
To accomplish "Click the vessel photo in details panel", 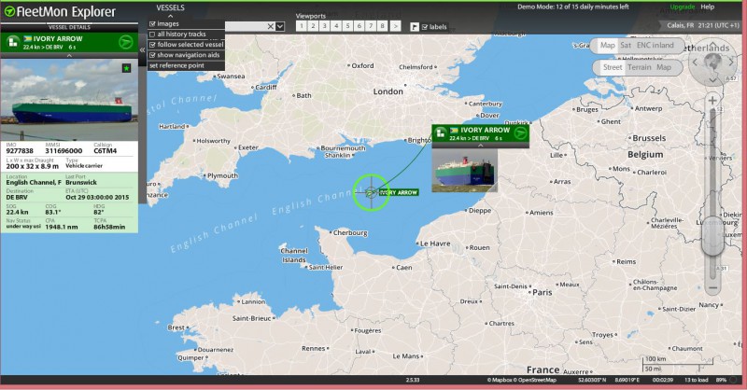I will pyautogui.click(x=69, y=100).
